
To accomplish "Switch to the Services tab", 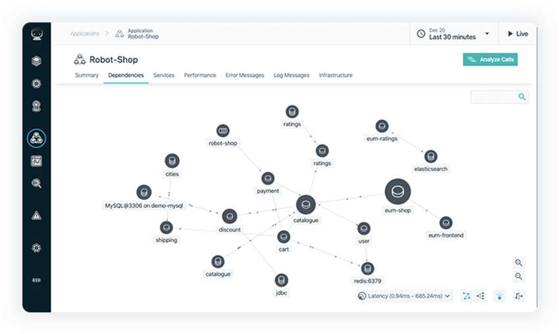I will click(164, 76).
